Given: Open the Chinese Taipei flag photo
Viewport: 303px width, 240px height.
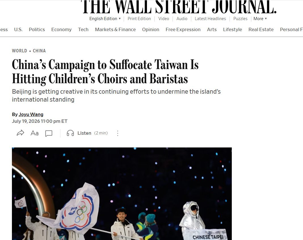Looking at the screenshot, I should [x=122, y=194].
